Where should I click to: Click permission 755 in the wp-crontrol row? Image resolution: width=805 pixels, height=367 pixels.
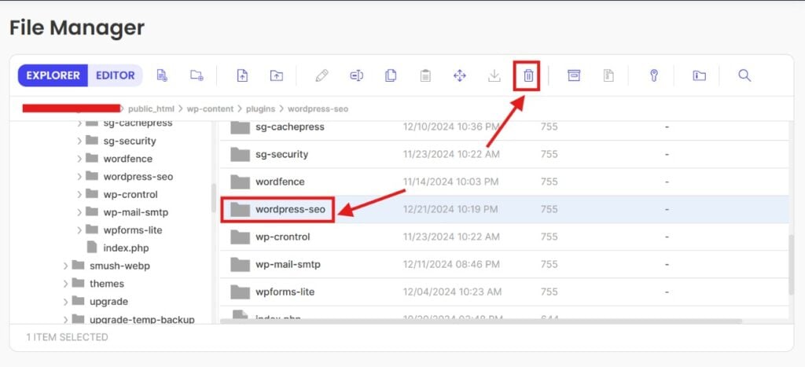pyautogui.click(x=549, y=237)
